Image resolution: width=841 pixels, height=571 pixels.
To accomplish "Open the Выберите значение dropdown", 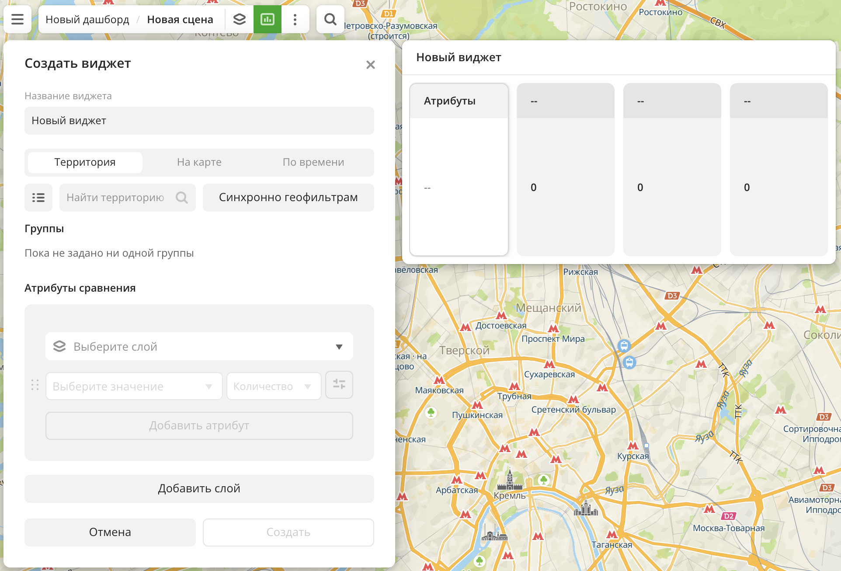I will pos(134,386).
